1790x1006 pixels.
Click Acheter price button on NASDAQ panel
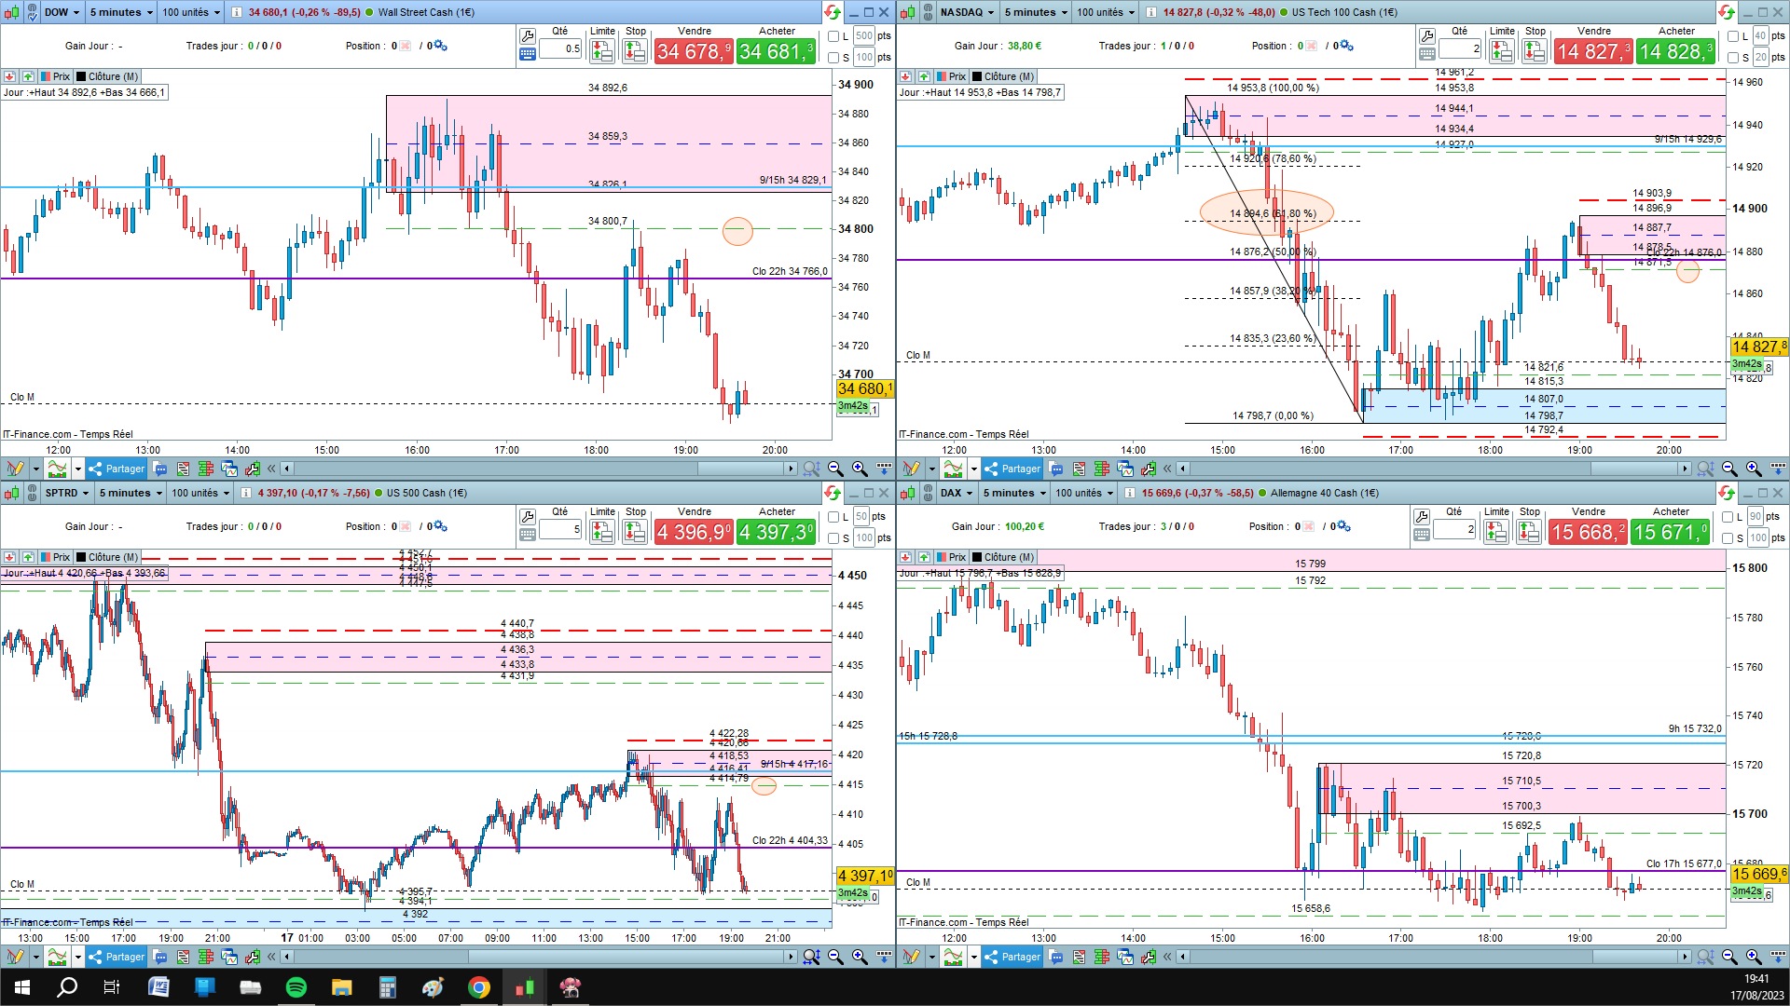coord(1675,51)
